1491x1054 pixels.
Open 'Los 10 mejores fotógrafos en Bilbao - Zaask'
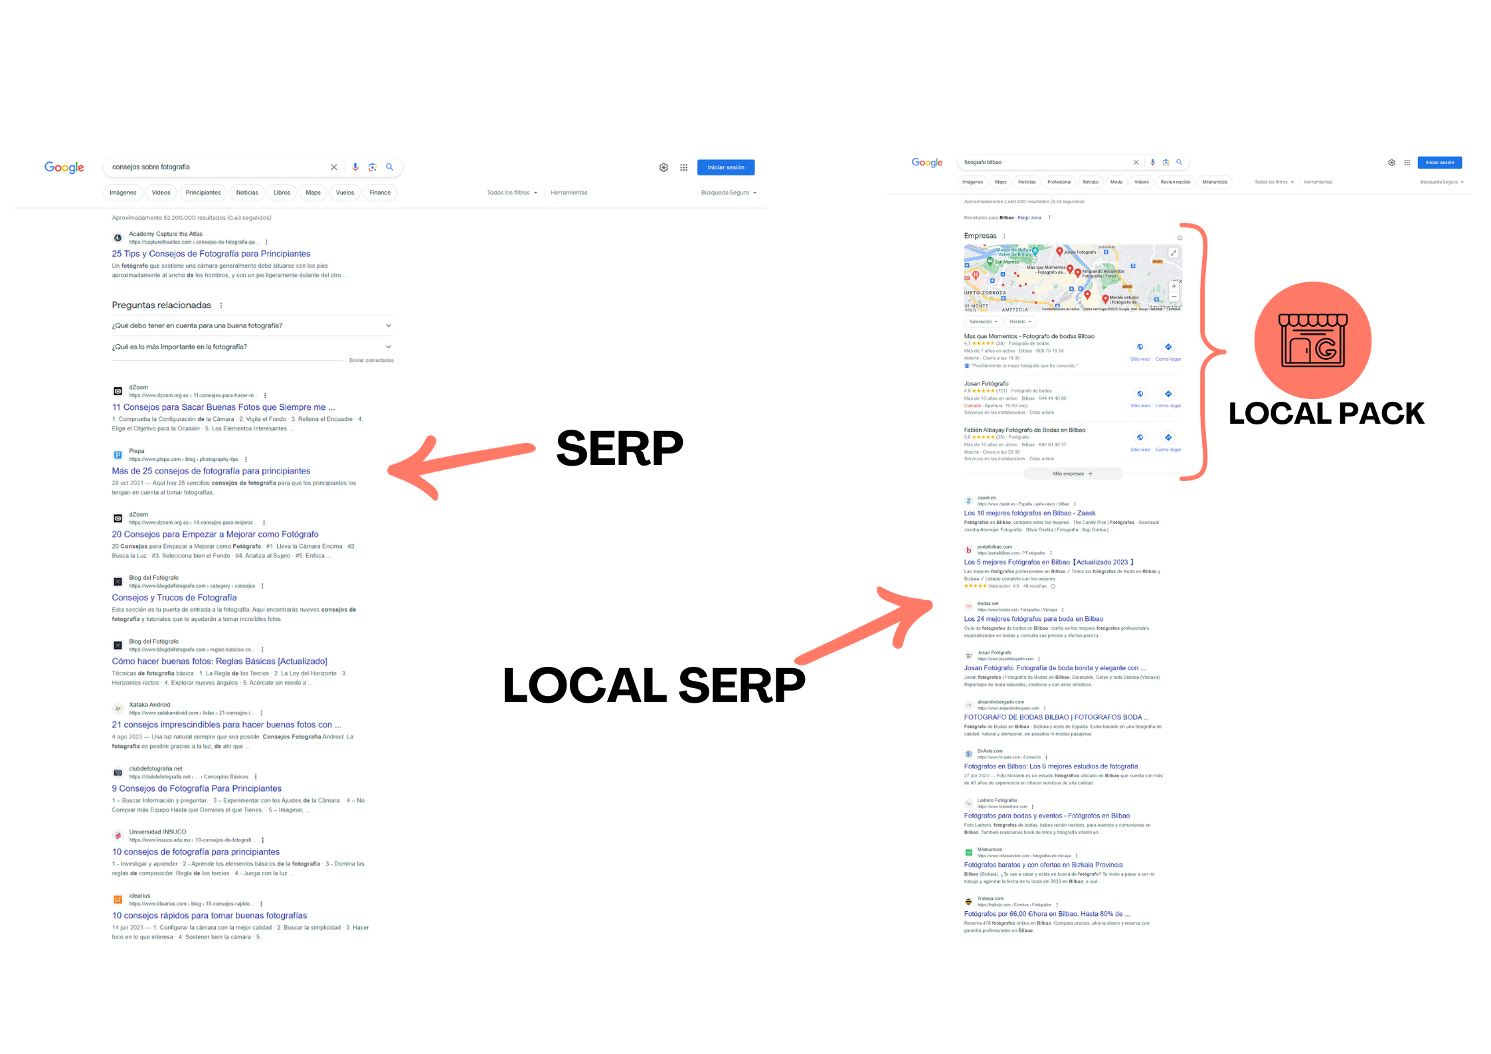[1029, 513]
